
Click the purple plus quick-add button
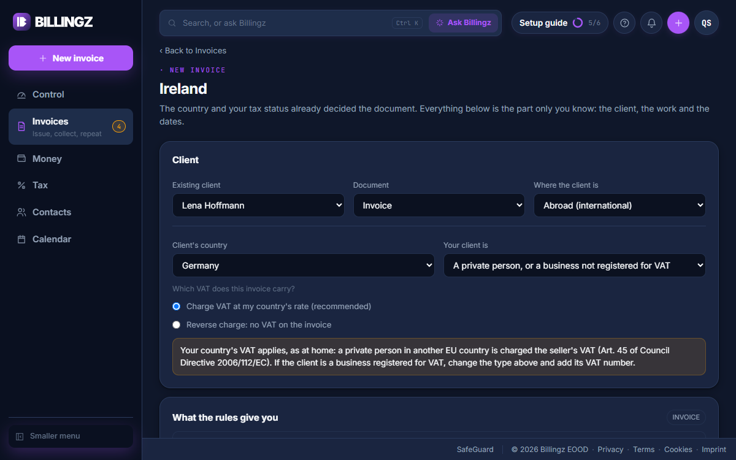678,23
